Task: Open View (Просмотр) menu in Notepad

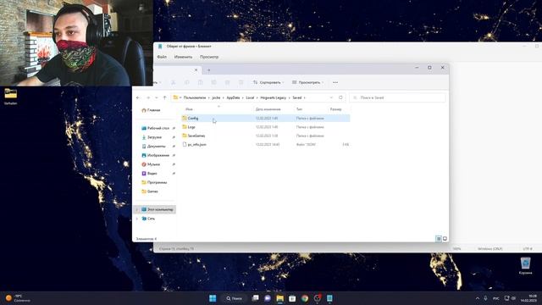Action: [x=209, y=57]
